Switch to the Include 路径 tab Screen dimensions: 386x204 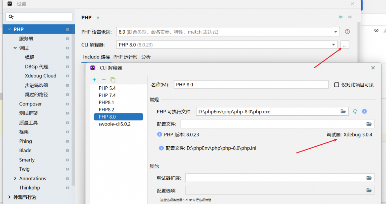point(96,57)
